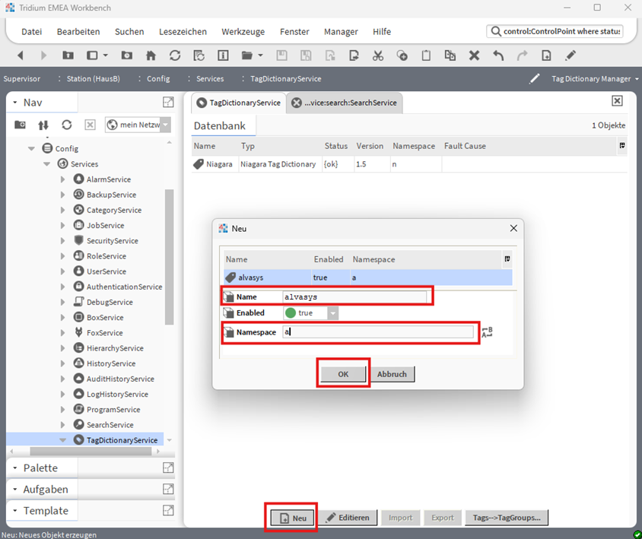Viewport: 642px width, 539px height.
Task: Click the pencil edit icon in toolbar
Action: (x=570, y=55)
